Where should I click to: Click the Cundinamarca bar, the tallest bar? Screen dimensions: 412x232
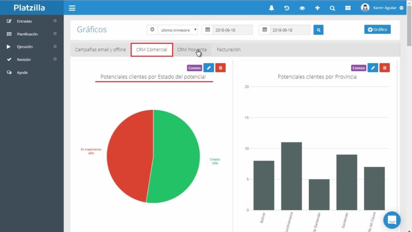(291, 176)
